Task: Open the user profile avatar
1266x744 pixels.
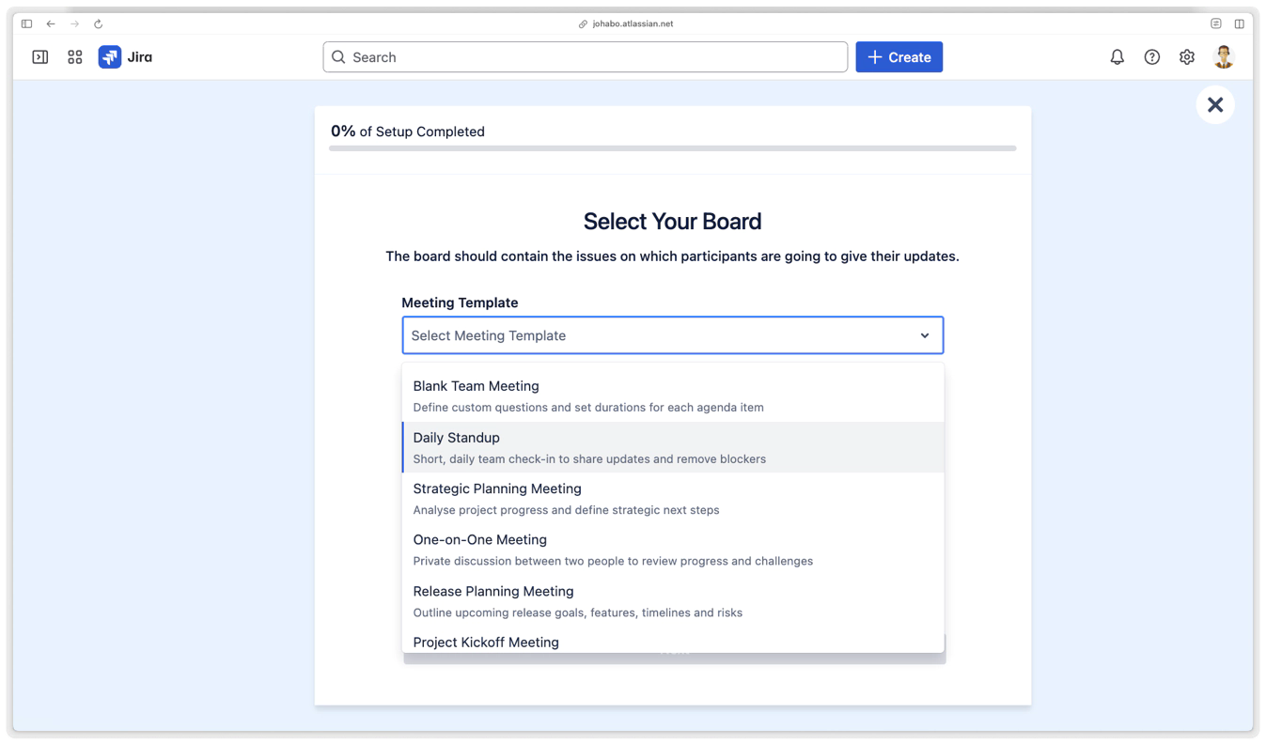Action: coord(1223,57)
